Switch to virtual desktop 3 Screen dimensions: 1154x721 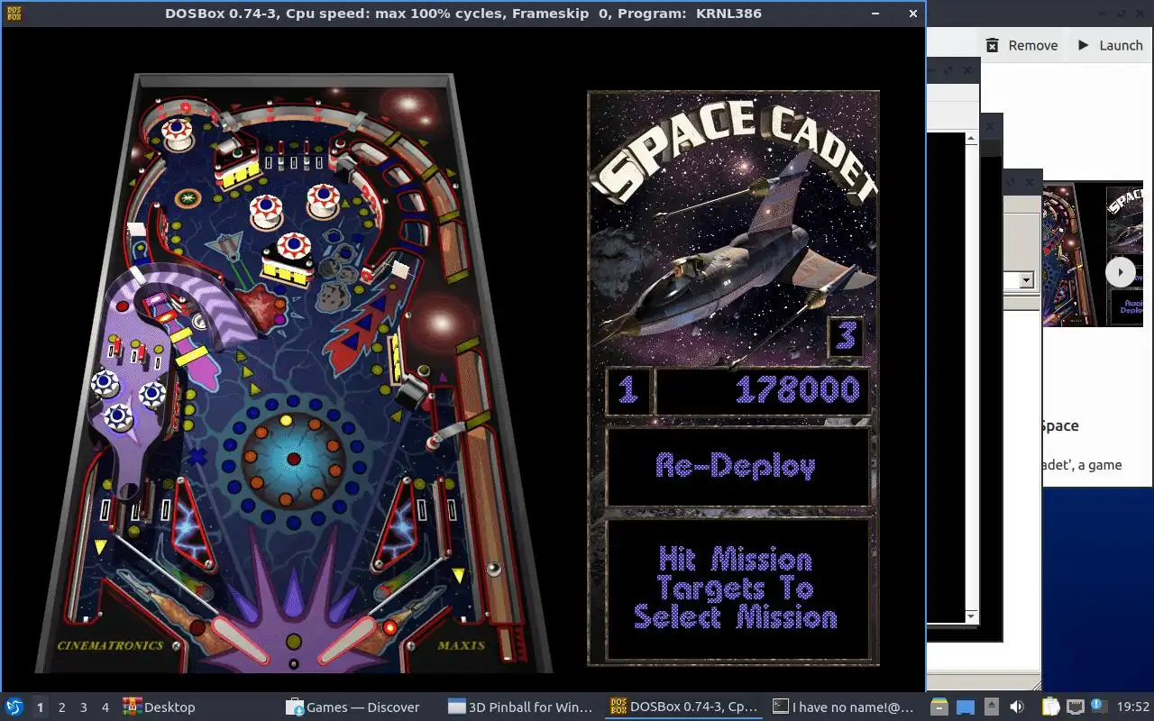click(x=83, y=707)
